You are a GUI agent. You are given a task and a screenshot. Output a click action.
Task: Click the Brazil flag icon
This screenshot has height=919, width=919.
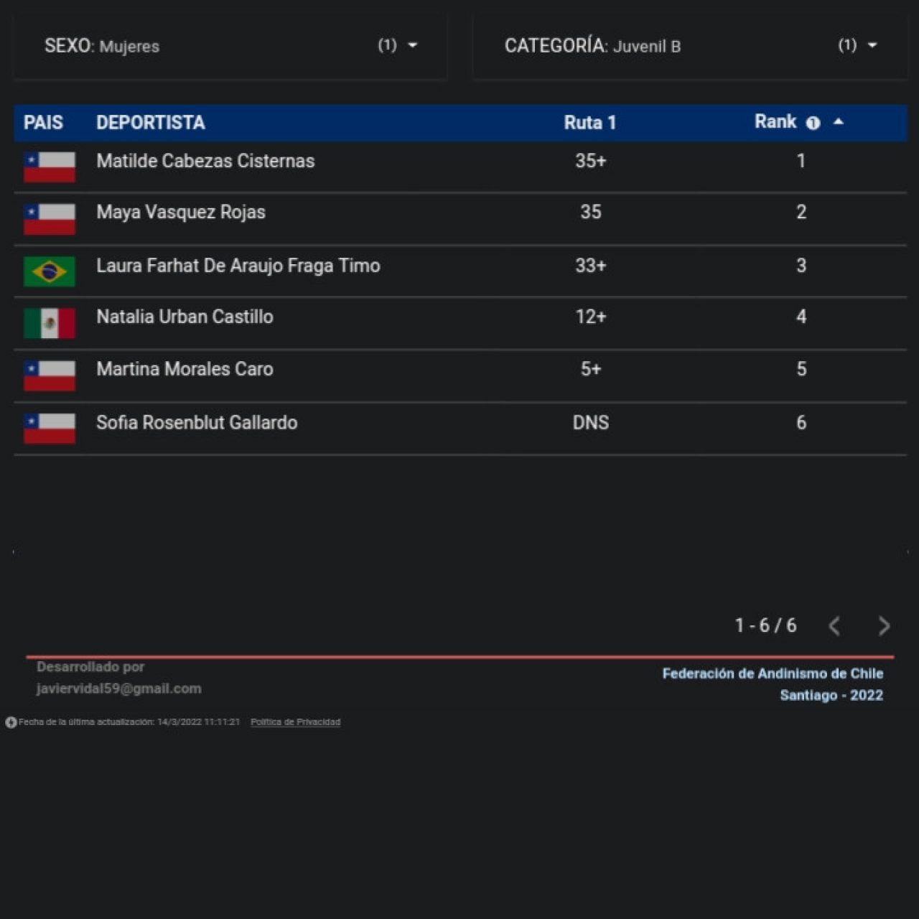(50, 271)
